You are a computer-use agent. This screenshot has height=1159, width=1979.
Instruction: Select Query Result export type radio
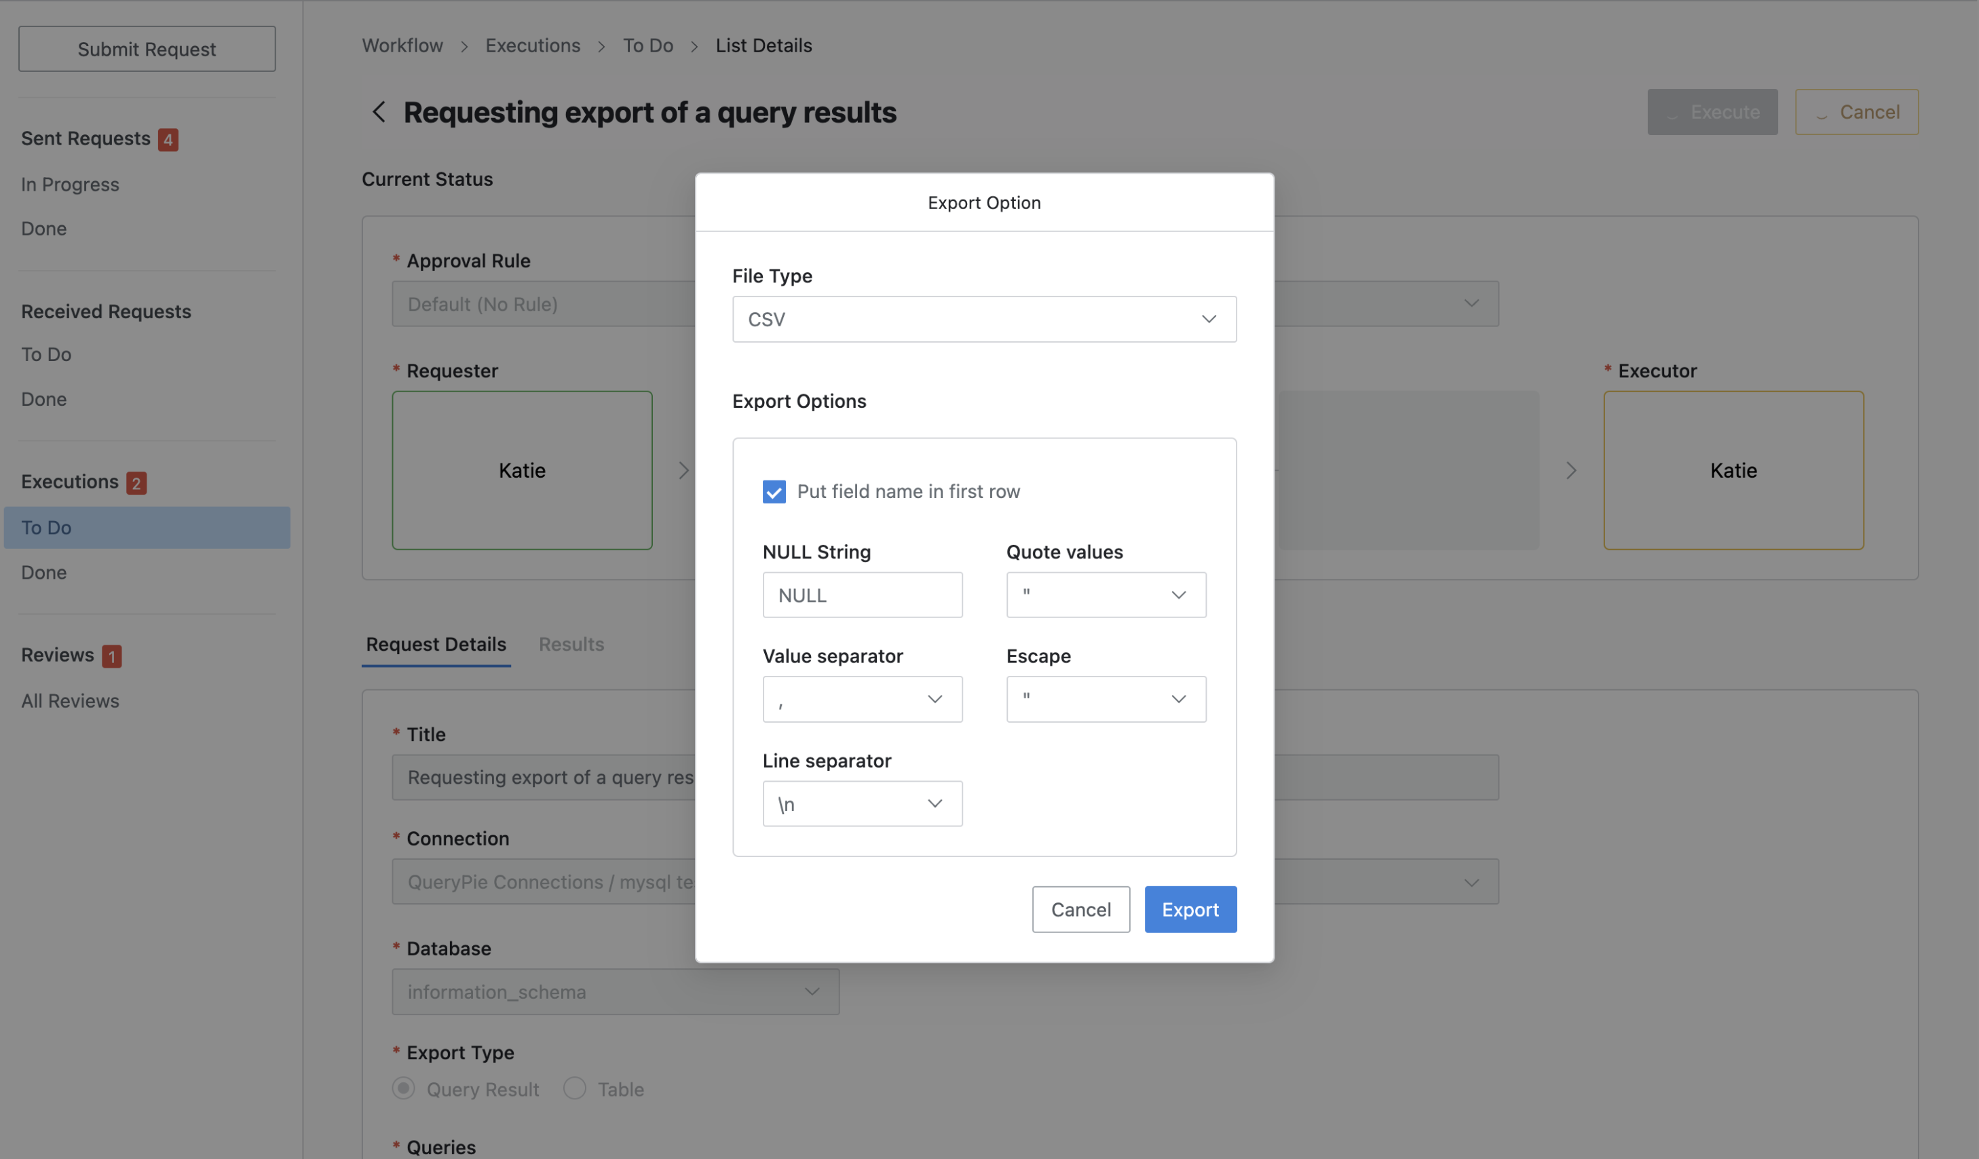click(x=404, y=1088)
